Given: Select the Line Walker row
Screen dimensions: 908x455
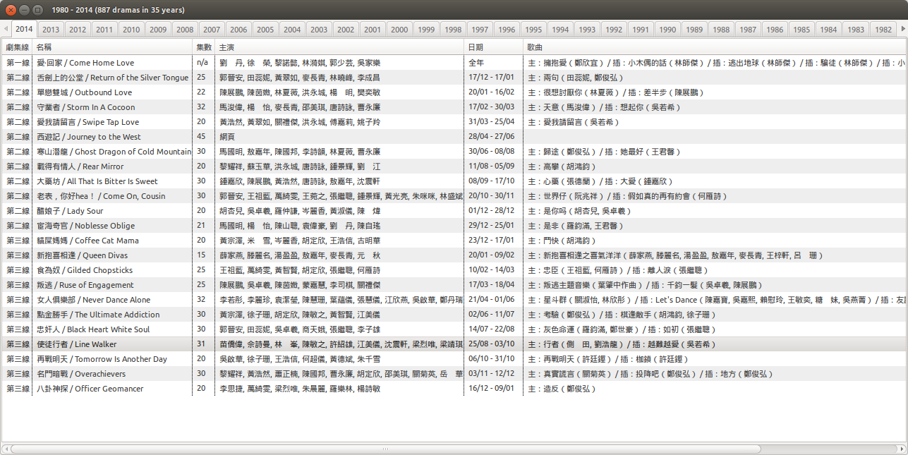Looking at the screenshot, I should [454, 344].
